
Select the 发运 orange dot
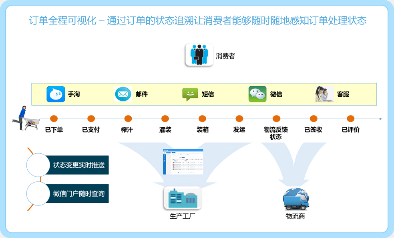(x=239, y=119)
